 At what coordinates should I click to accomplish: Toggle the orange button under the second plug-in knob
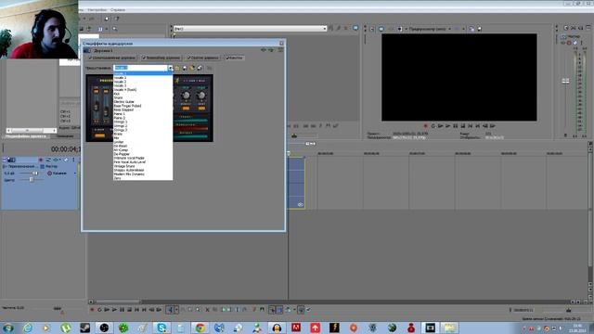point(201,109)
